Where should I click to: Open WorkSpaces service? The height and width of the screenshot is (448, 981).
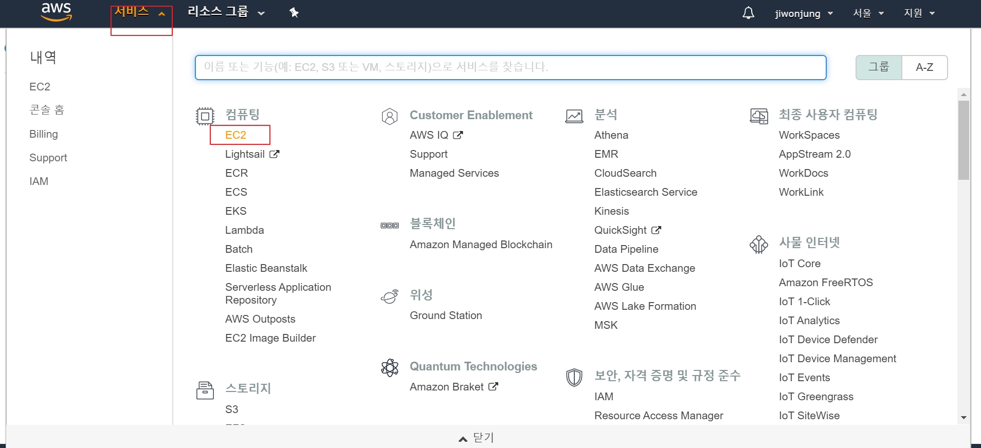click(x=809, y=135)
